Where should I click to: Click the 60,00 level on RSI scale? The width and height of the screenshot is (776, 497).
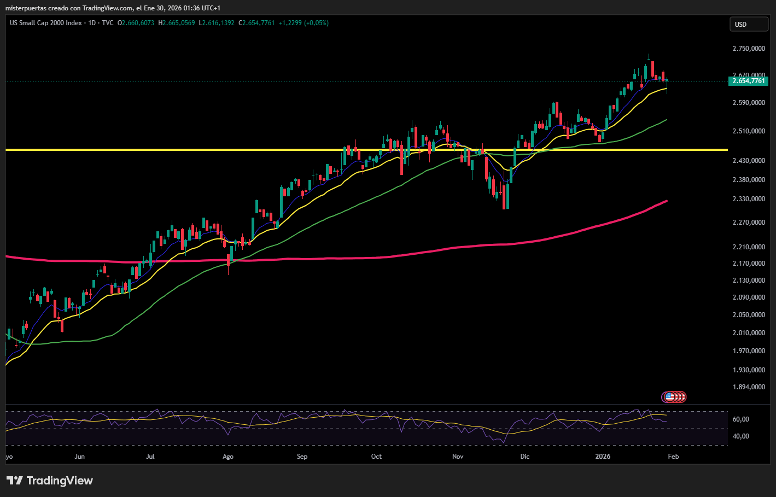[740, 419]
